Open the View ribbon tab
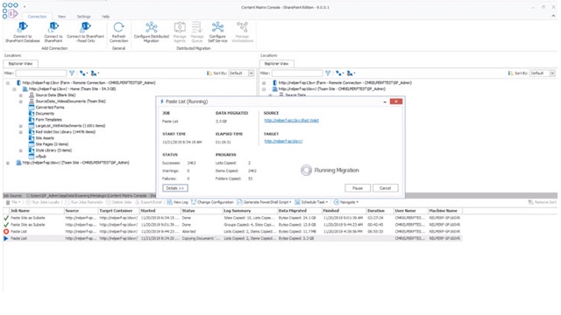Image resolution: width=561 pixels, height=315 pixels. click(x=61, y=17)
